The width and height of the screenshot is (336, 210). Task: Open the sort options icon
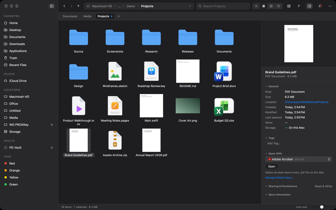[299, 6]
